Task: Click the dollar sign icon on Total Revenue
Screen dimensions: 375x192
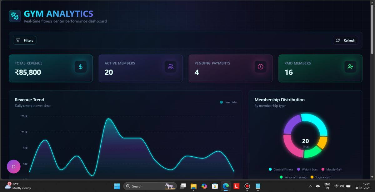Action: [x=81, y=67]
